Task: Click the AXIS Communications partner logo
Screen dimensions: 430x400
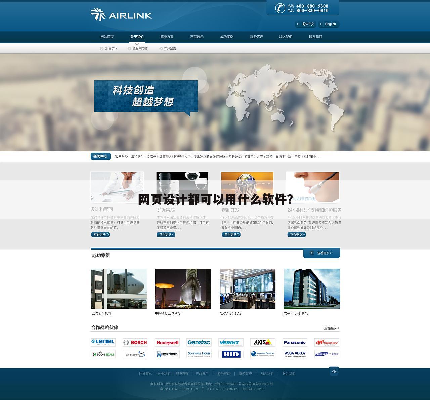Action: [x=263, y=342]
